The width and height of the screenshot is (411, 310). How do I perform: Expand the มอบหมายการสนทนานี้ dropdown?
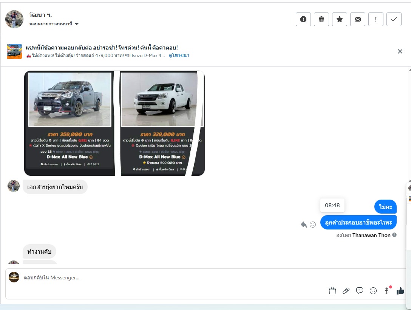[x=54, y=24]
